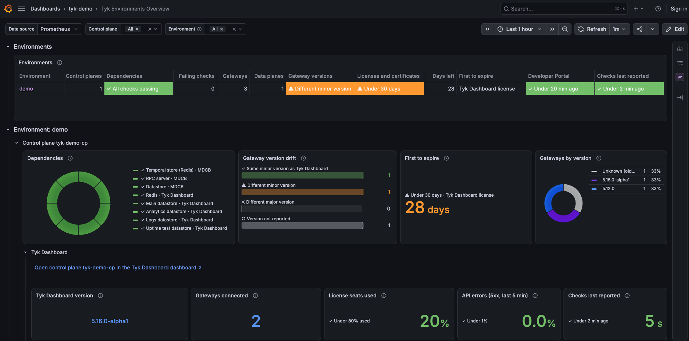689x341 pixels.
Task: Show info for Gateway version drift
Action: click(303, 158)
